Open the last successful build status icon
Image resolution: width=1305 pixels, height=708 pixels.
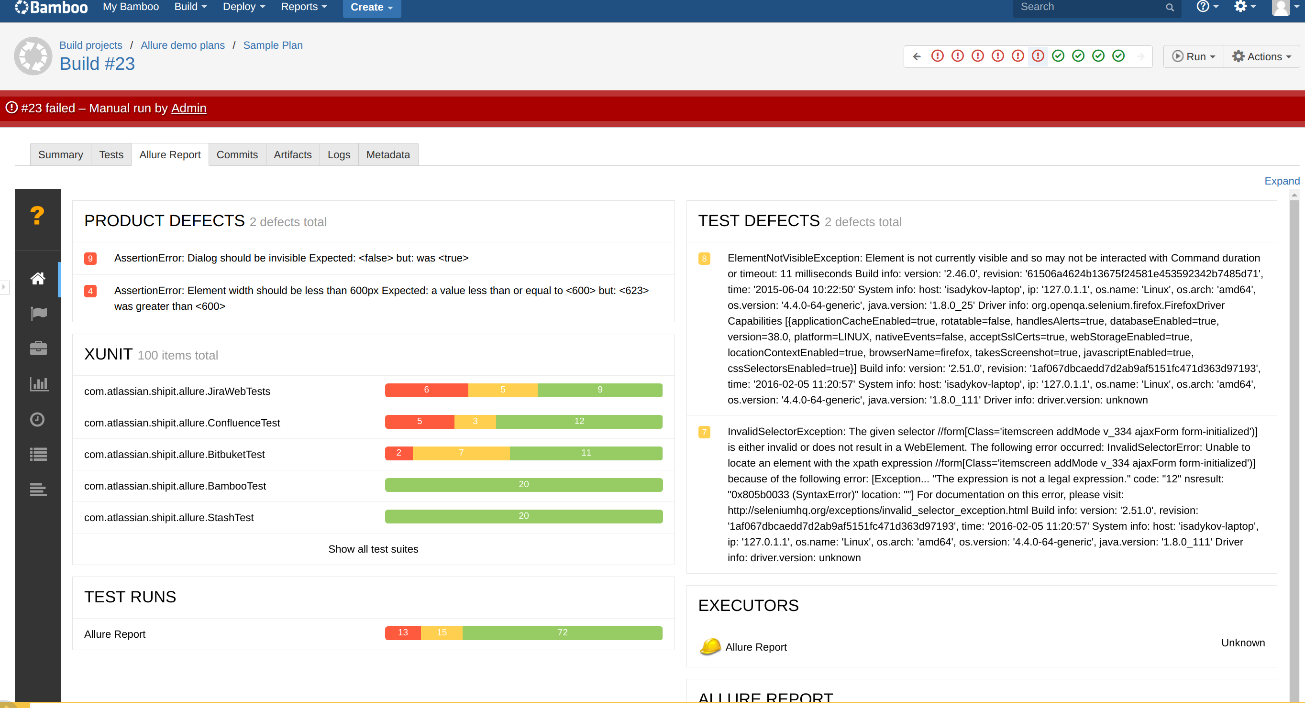1118,56
